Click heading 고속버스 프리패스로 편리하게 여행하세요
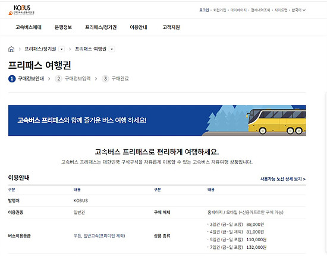 (157, 152)
